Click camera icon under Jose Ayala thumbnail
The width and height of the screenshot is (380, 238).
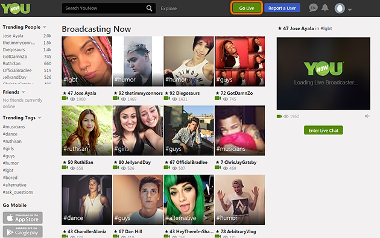(x=65, y=98)
